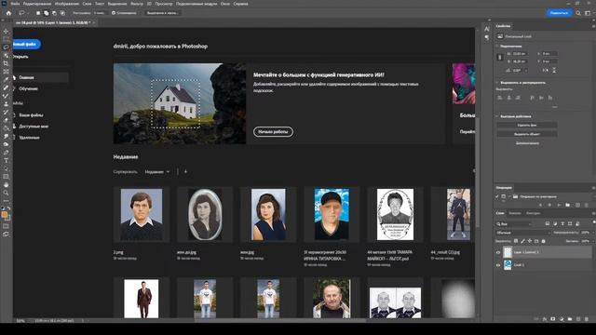Select the Zoom tool in the toolbar

6,193
